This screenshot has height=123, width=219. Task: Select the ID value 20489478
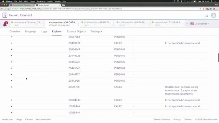tap(74, 43)
